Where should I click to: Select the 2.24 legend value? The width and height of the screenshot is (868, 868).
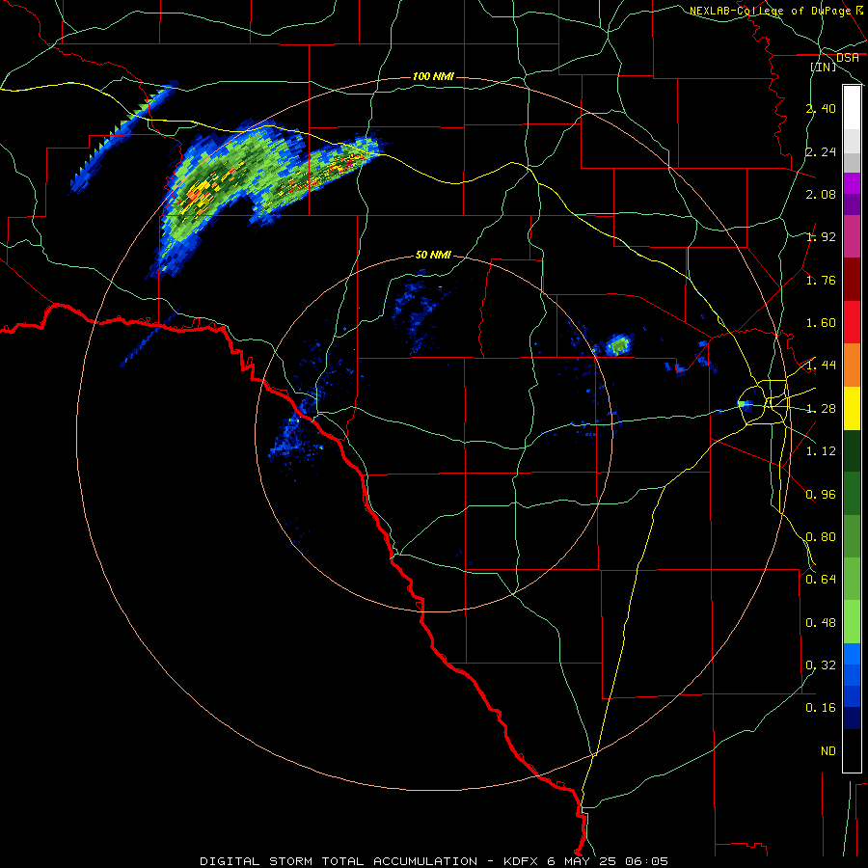(x=821, y=151)
